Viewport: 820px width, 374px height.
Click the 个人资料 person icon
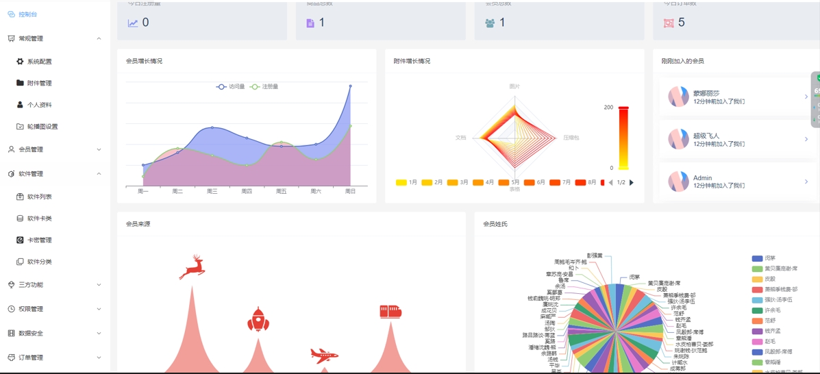pos(20,105)
